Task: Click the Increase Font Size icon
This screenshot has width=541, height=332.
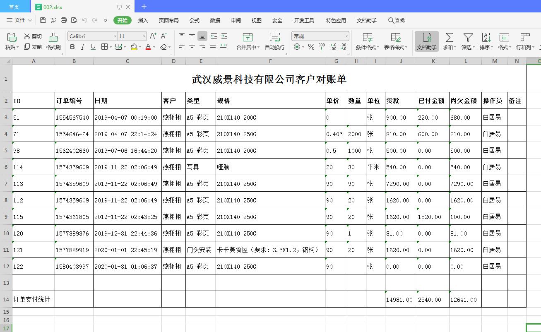Action: point(153,36)
